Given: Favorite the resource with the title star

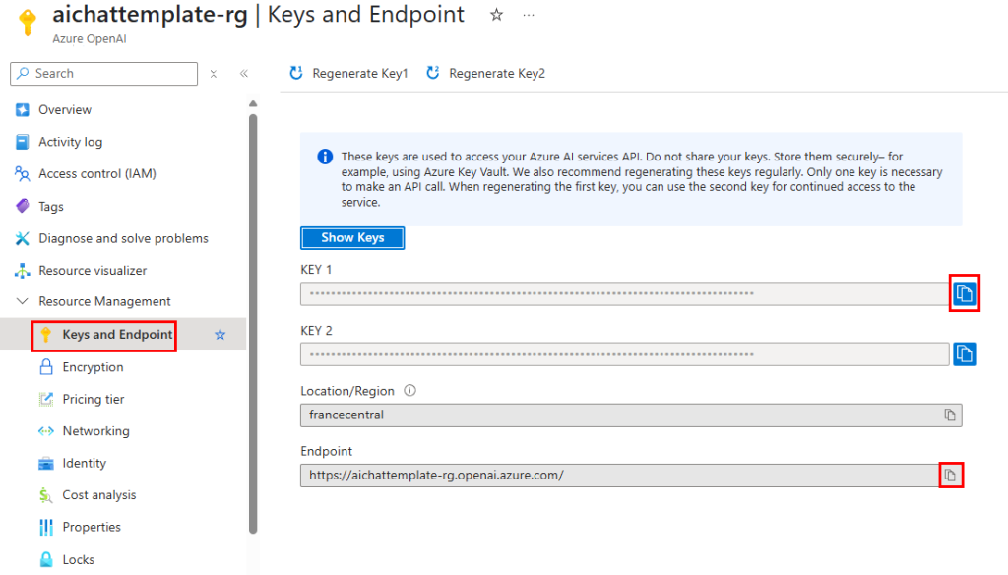Looking at the screenshot, I should 496,15.
